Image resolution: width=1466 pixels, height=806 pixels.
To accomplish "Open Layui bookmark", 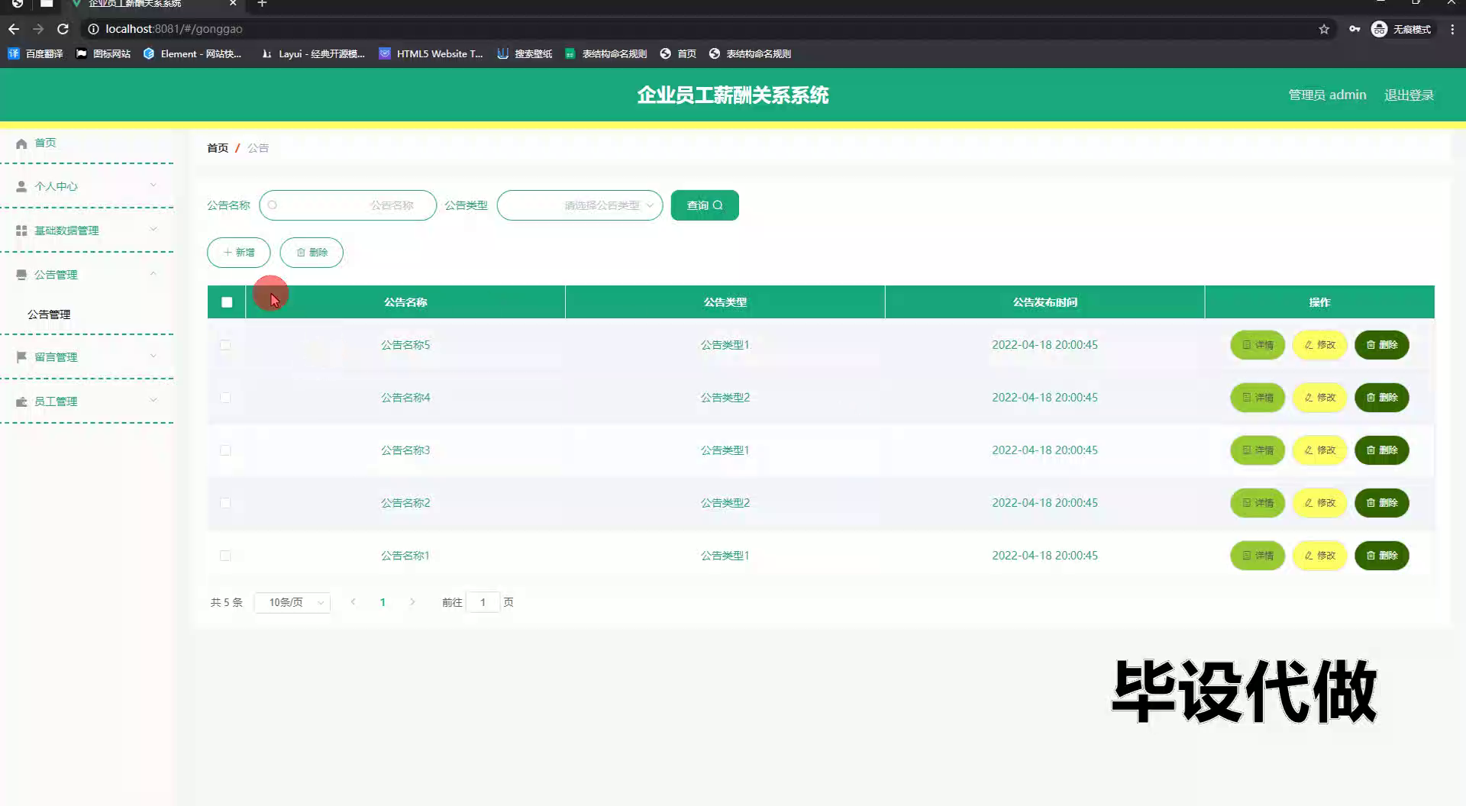I will 313,53.
